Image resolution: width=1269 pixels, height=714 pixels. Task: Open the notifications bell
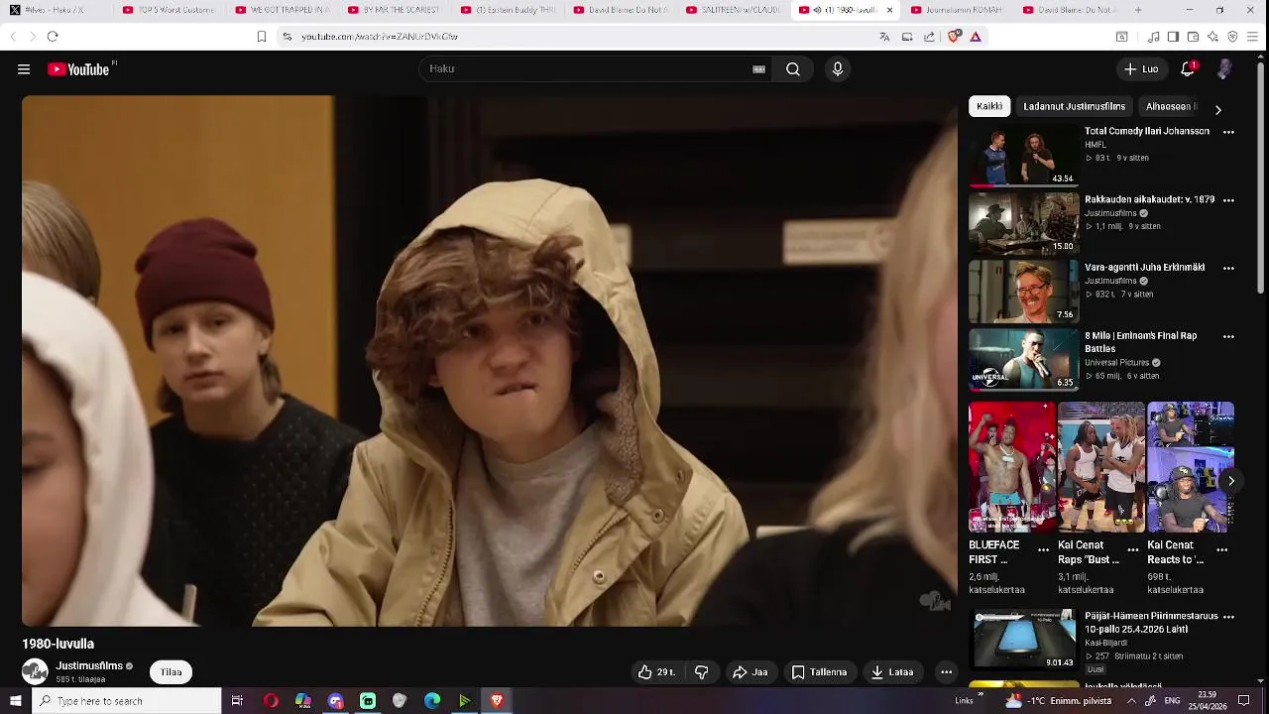click(1188, 69)
